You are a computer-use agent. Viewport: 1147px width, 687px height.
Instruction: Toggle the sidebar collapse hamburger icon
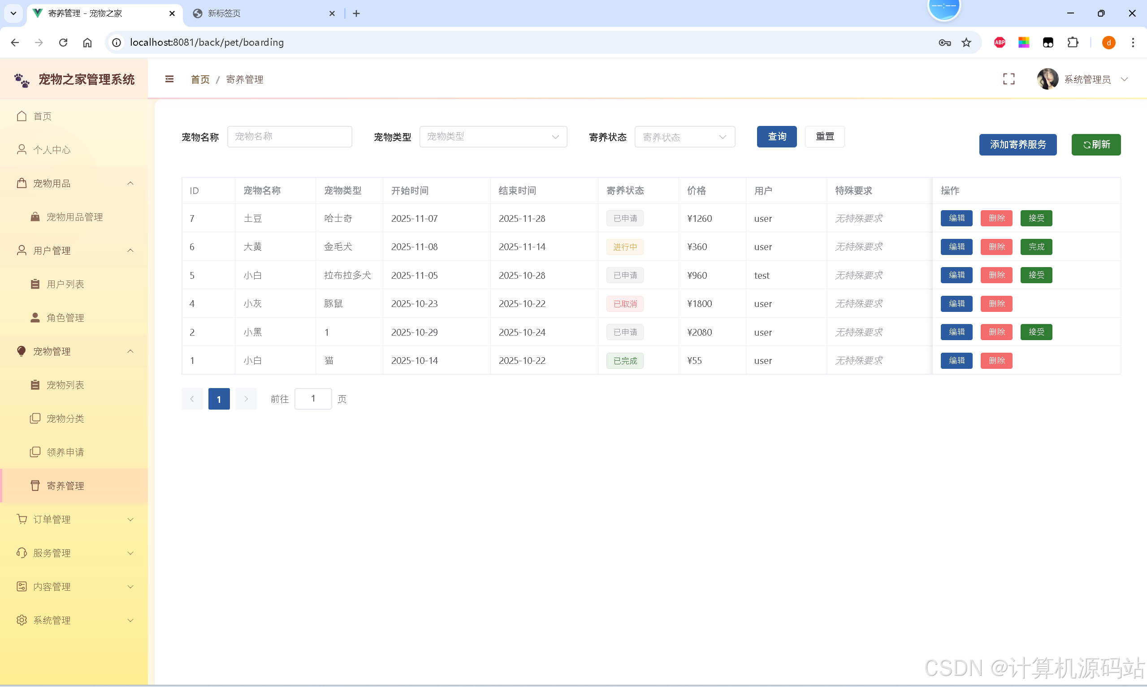(x=169, y=79)
